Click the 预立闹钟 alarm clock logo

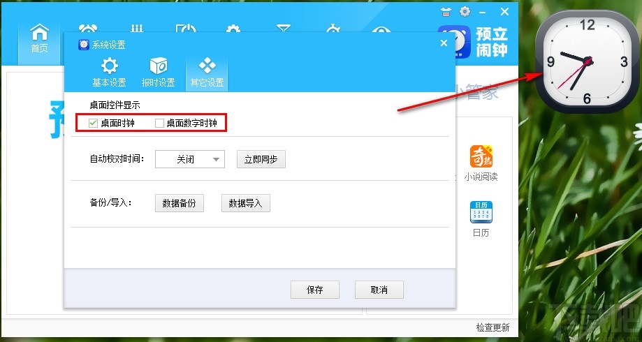point(462,42)
